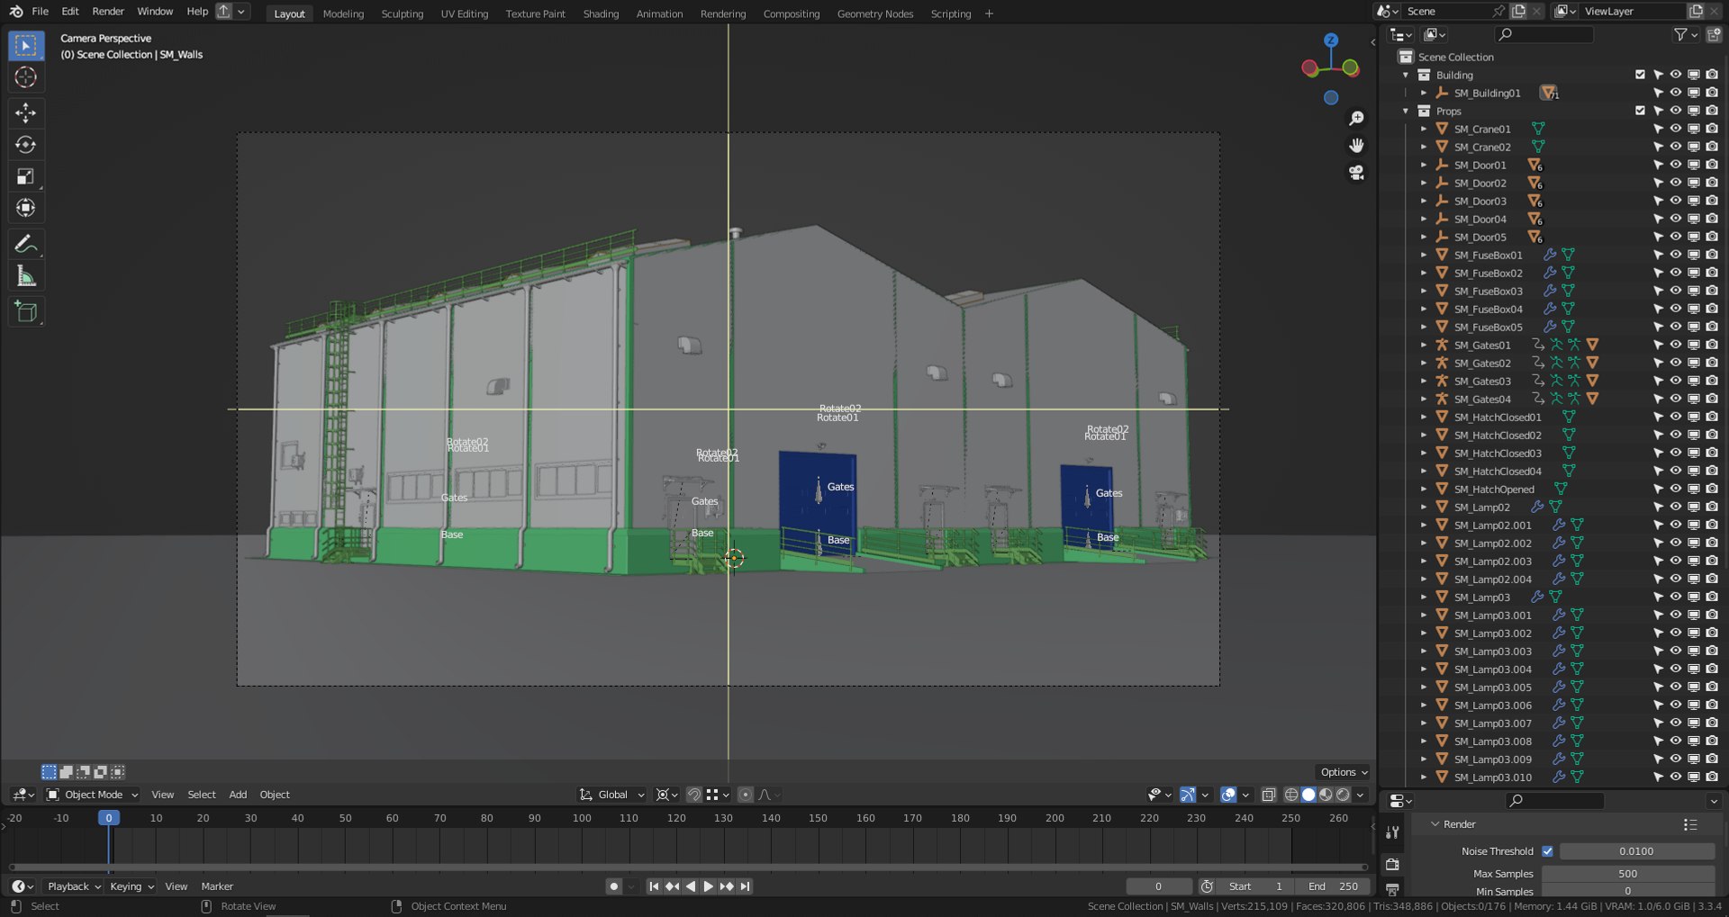Toggle the Noise Threshold checkbox
This screenshot has height=917, width=1729.
coord(1547,851)
